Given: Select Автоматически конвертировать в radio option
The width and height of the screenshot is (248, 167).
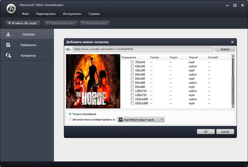Looking at the screenshot, I should [x=70, y=120].
